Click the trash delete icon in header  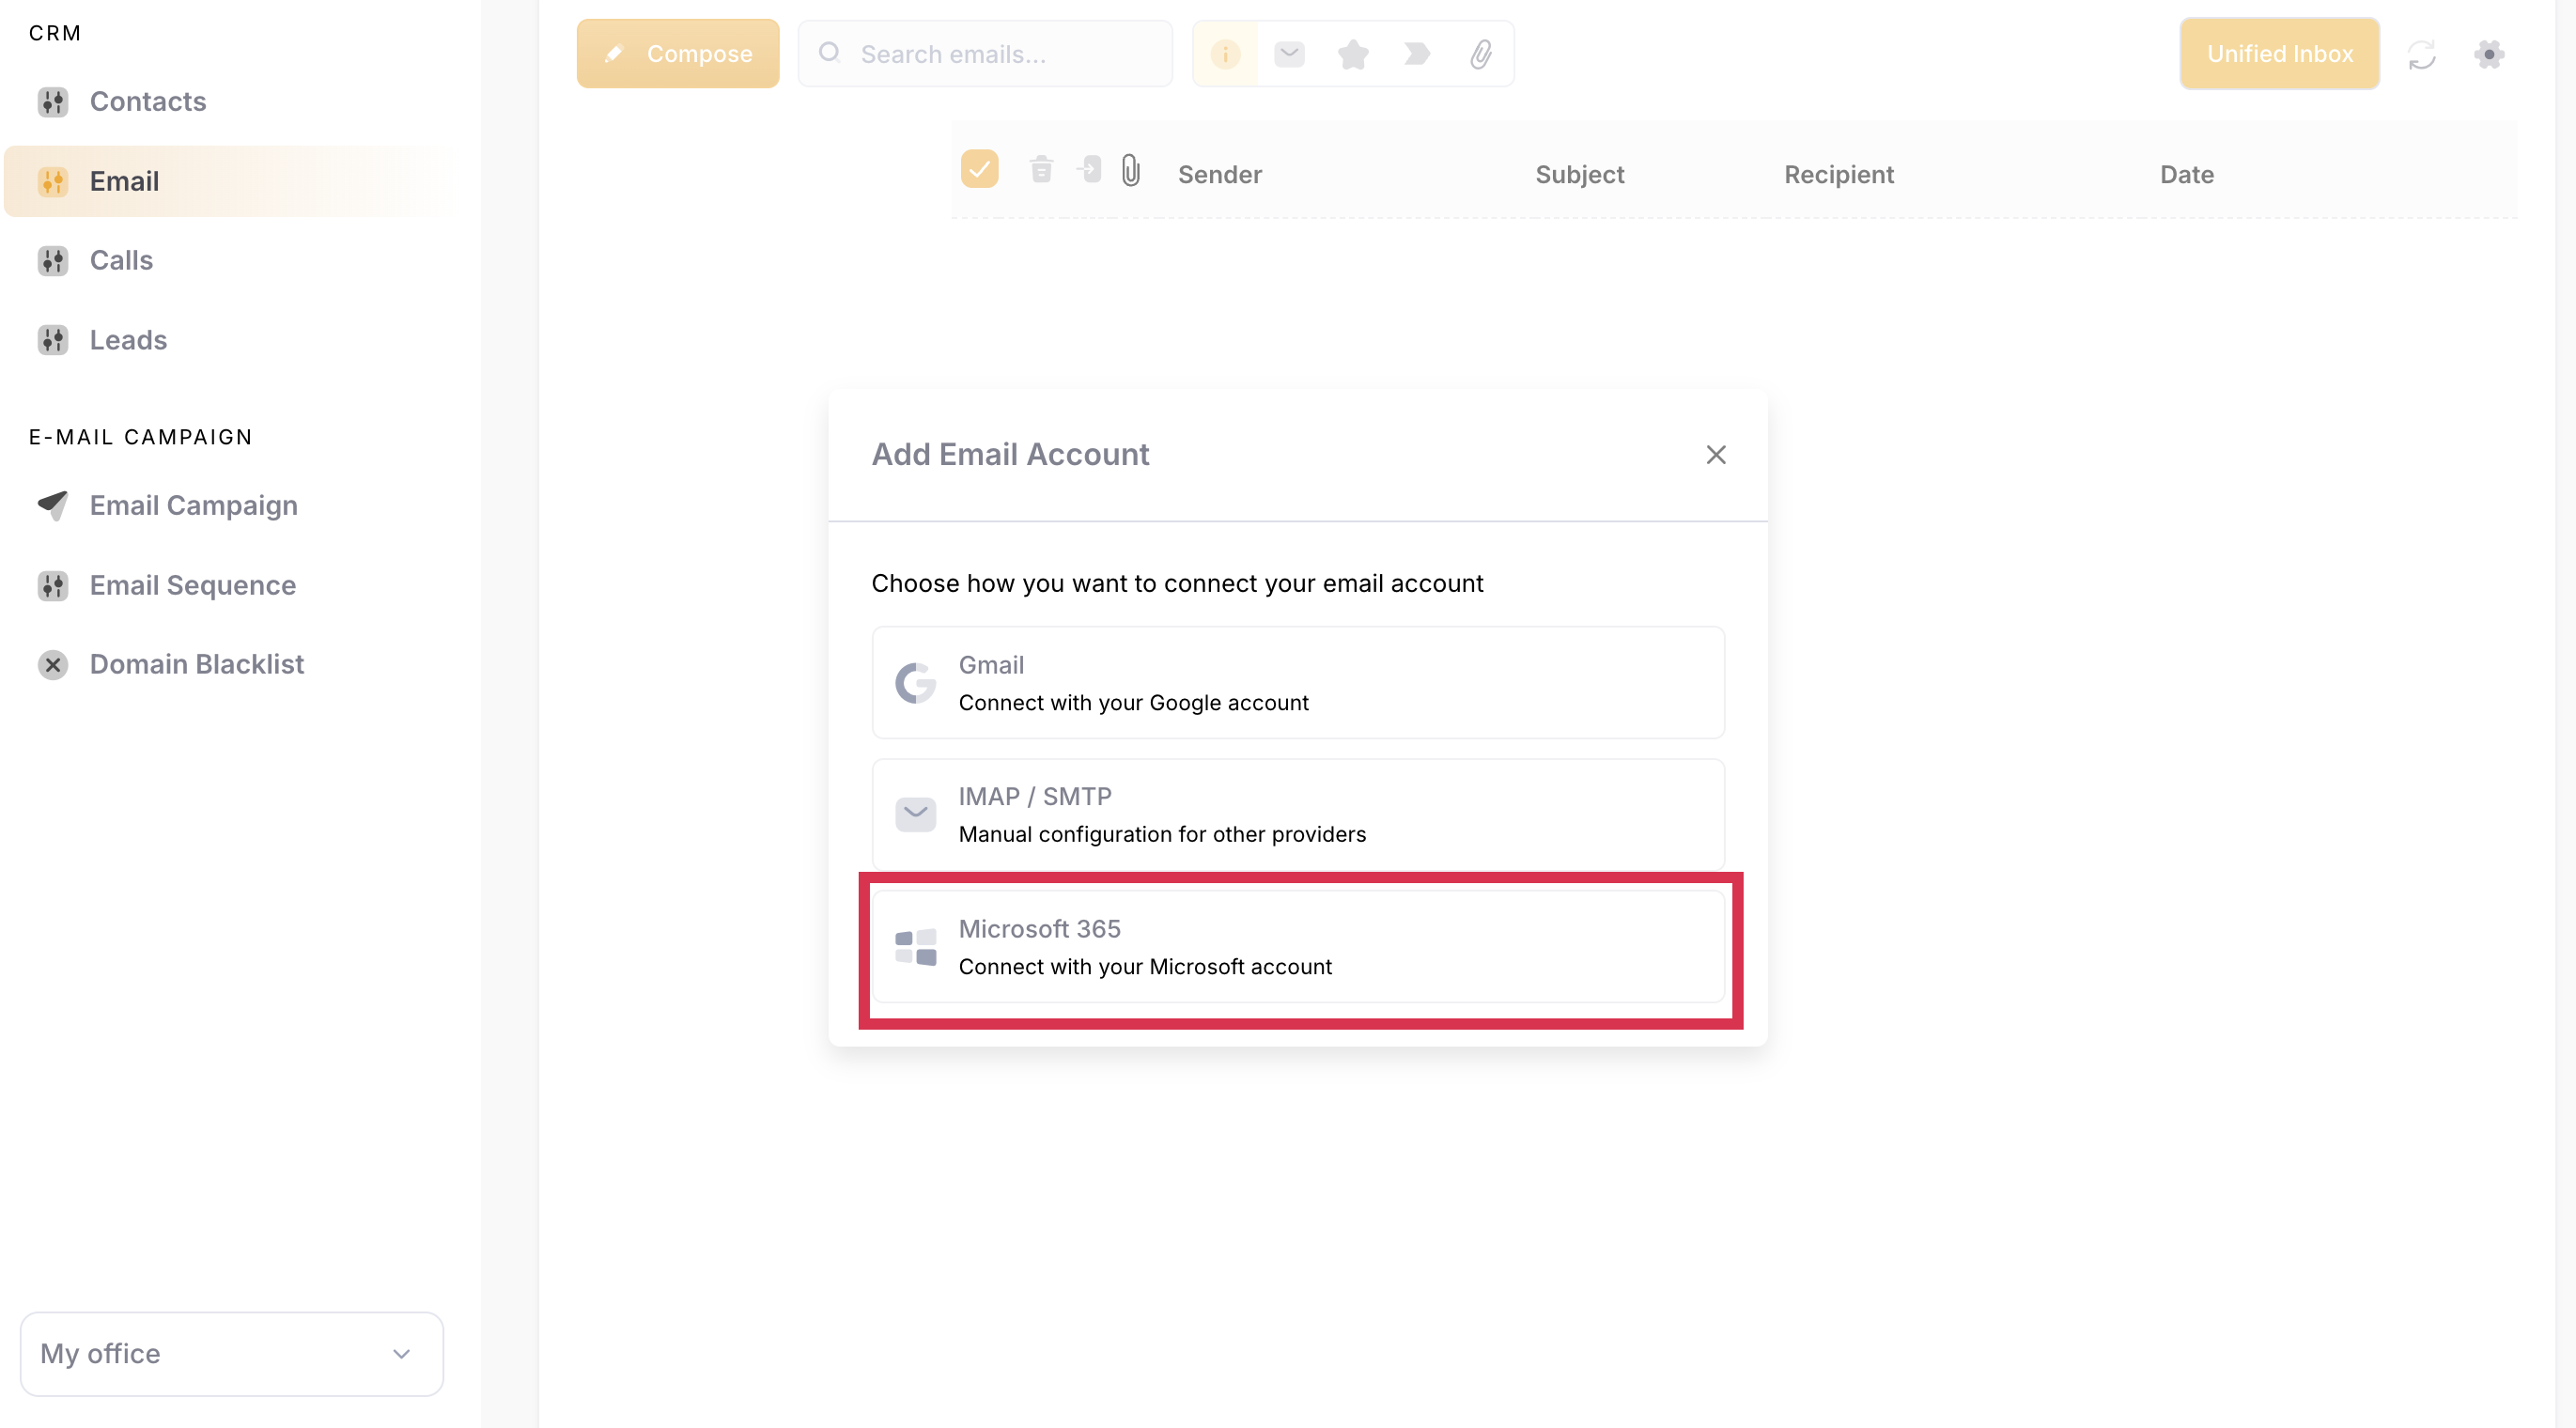point(1041,170)
